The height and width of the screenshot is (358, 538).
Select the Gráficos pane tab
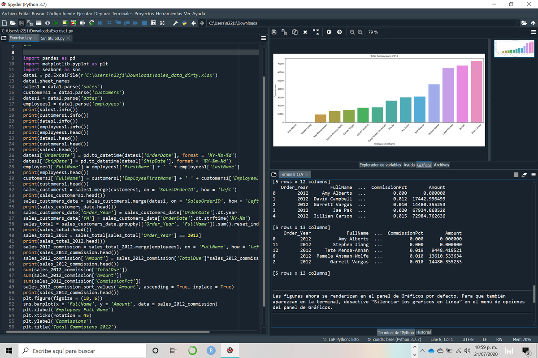pyautogui.click(x=424, y=165)
